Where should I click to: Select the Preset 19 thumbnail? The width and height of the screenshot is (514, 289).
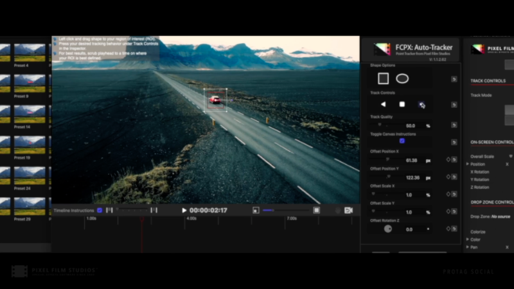point(30,145)
